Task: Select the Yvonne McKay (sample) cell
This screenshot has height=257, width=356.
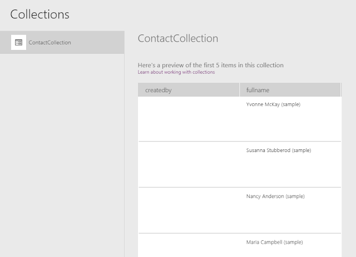Action: [x=273, y=104]
